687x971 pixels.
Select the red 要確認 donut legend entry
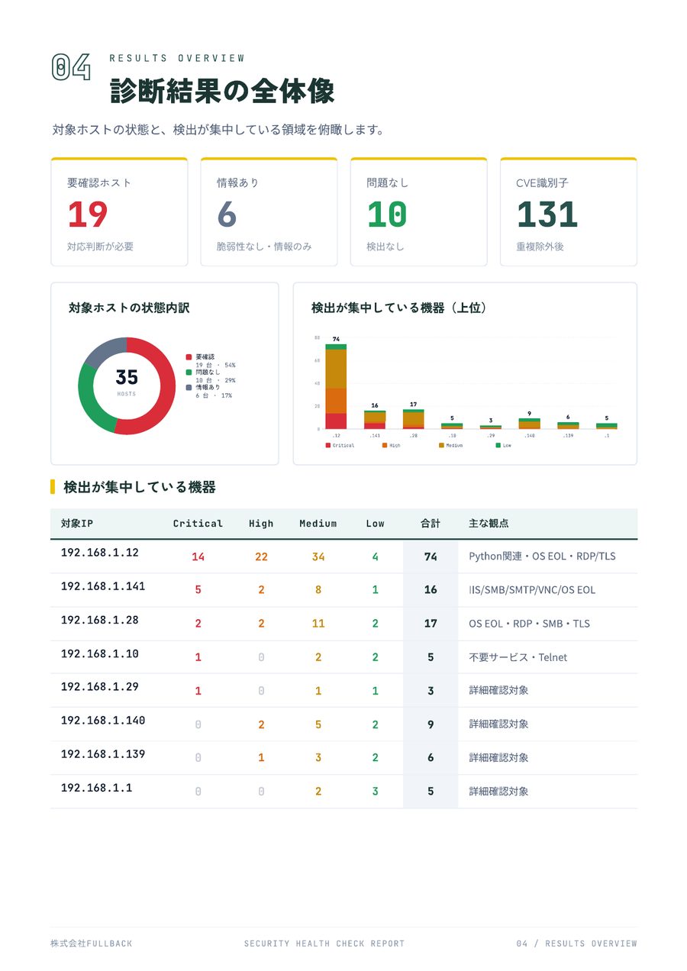pos(211,361)
